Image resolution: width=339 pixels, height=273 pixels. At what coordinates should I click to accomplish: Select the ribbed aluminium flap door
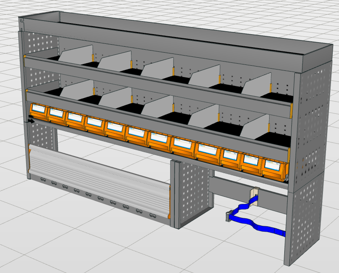99,182
